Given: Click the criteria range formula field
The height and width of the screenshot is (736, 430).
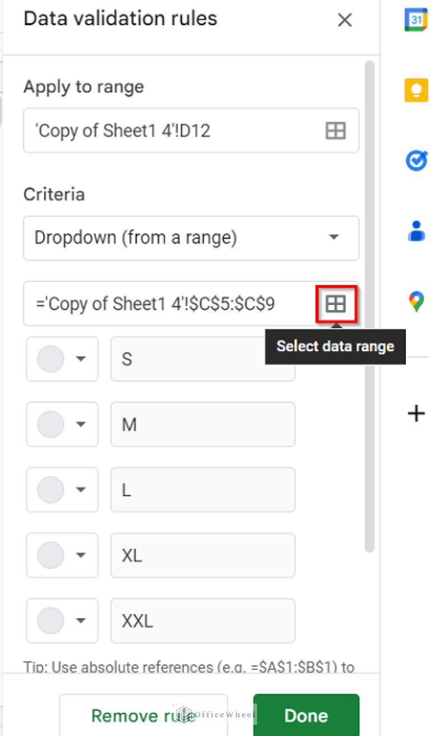Looking at the screenshot, I should click(168, 304).
